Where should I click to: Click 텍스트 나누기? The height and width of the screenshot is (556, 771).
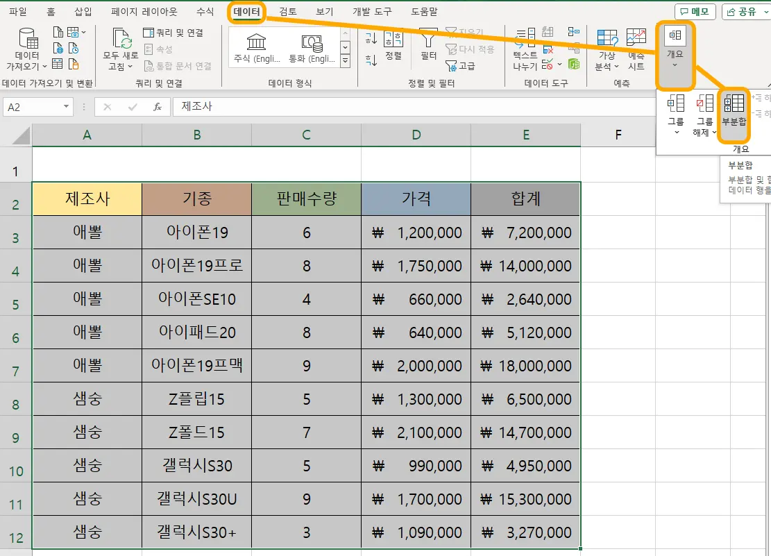(x=525, y=49)
